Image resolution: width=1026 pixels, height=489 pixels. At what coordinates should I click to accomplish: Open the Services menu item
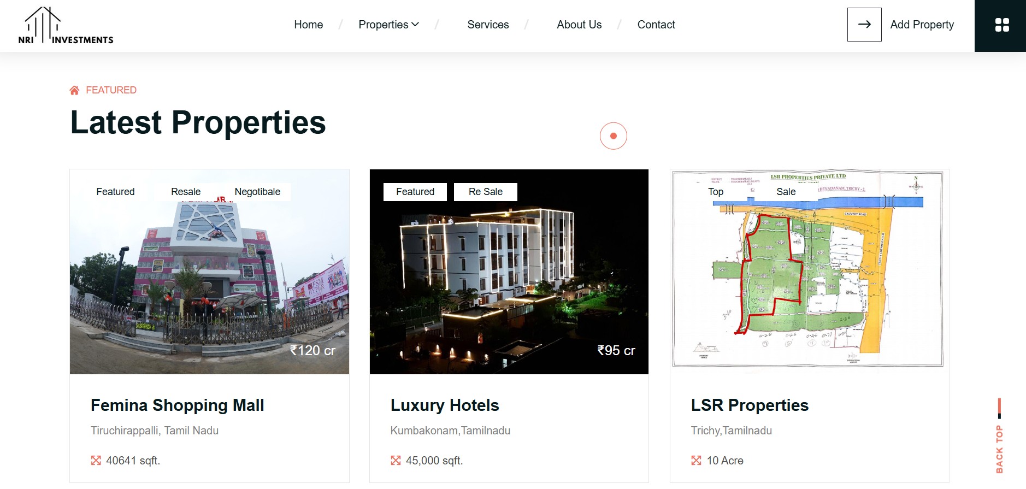(x=488, y=25)
